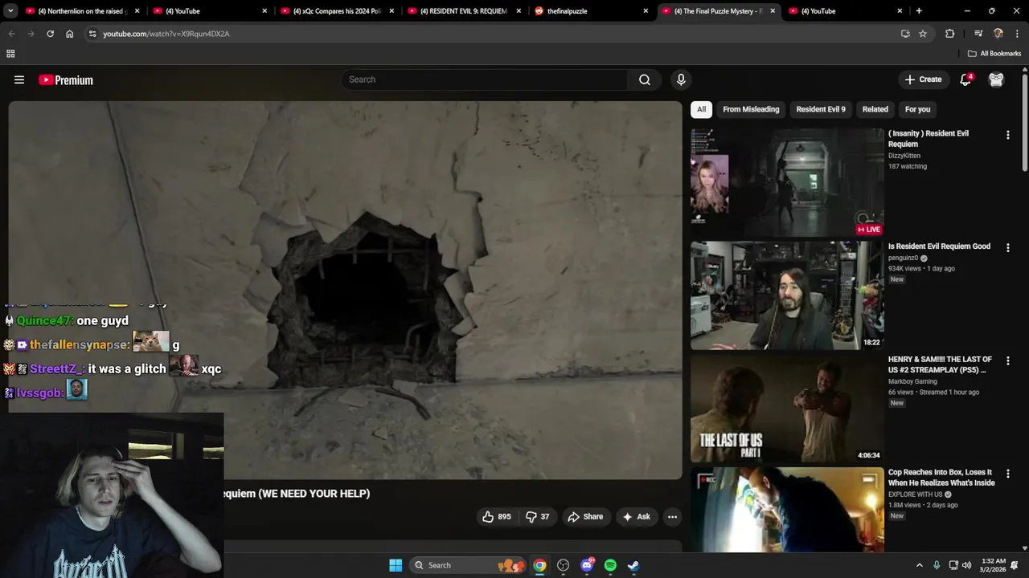Bookmark this page with star icon
1029x578 pixels.
pos(923,34)
